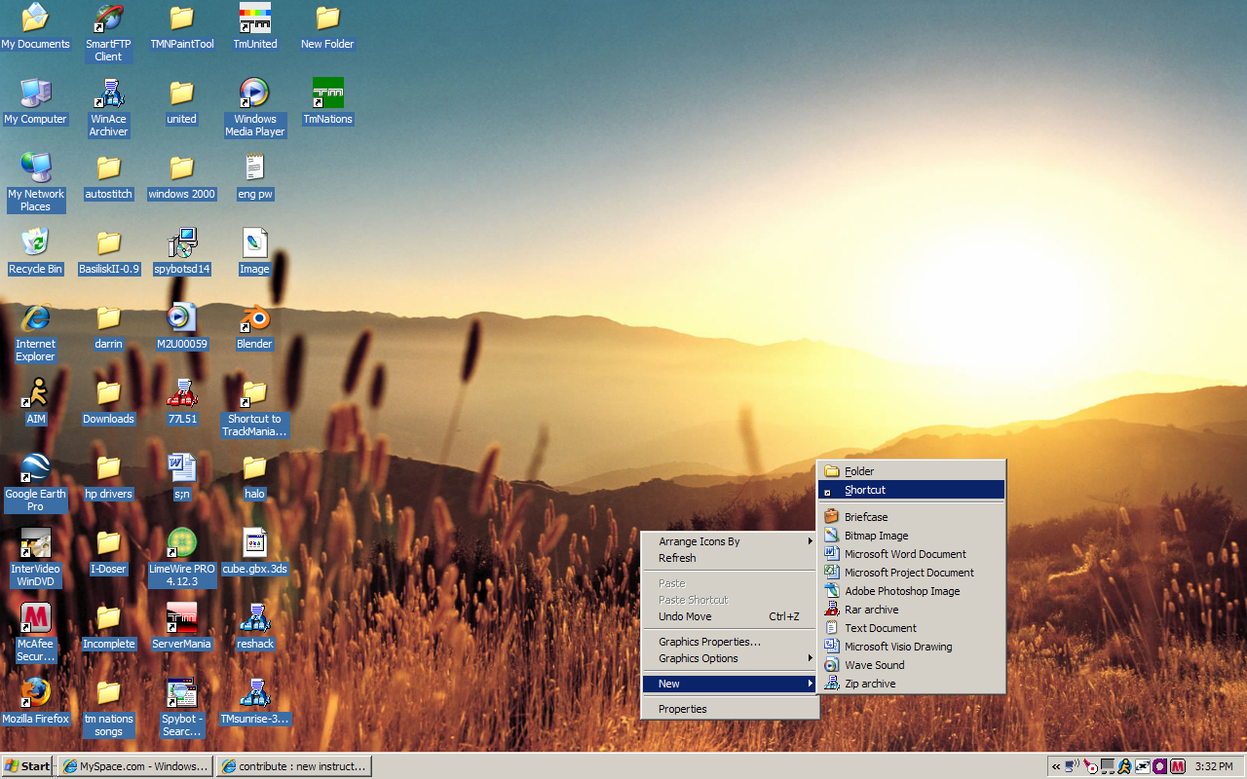Image resolution: width=1247 pixels, height=779 pixels.
Task: Select the cube.gbx.3ds file icon
Action: [x=255, y=551]
